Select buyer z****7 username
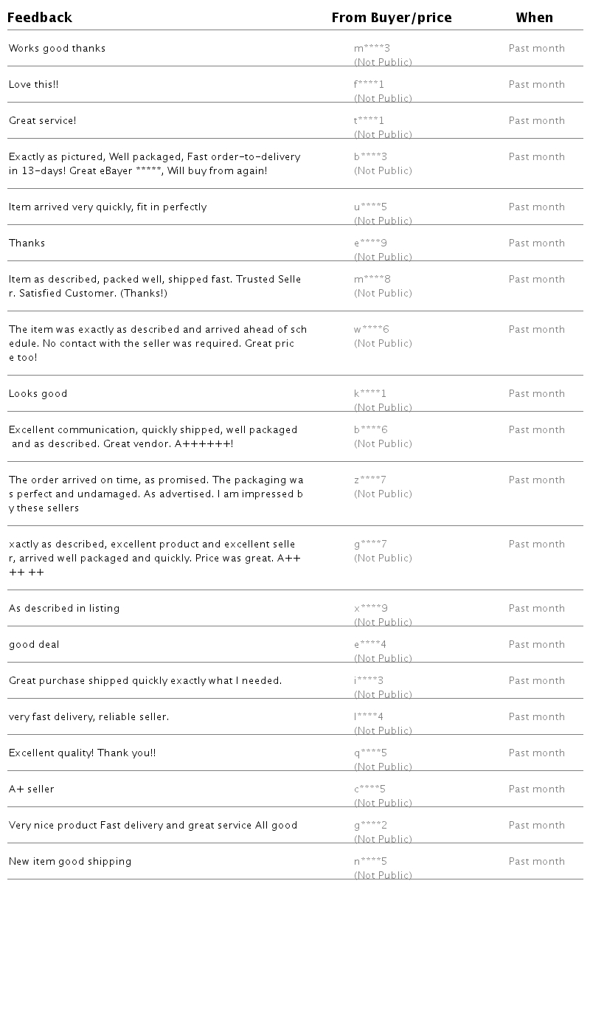This screenshot has height=1030, width=590. (x=369, y=480)
